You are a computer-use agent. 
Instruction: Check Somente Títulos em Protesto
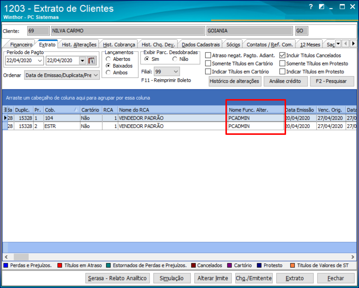282,63
